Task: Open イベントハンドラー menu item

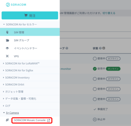Action: point(30,48)
